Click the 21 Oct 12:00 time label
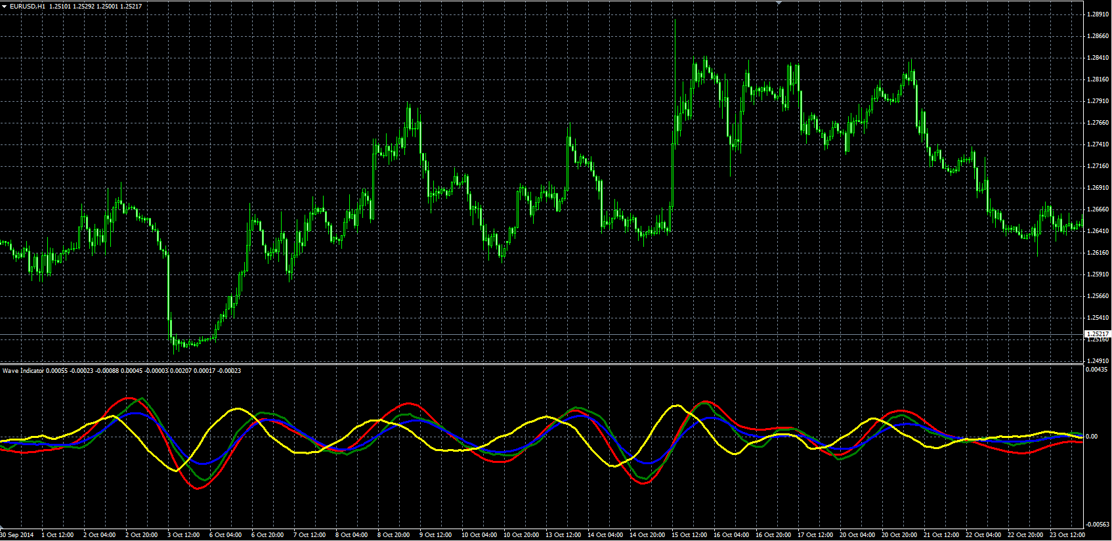The width and height of the screenshot is (1112, 541). (941, 535)
